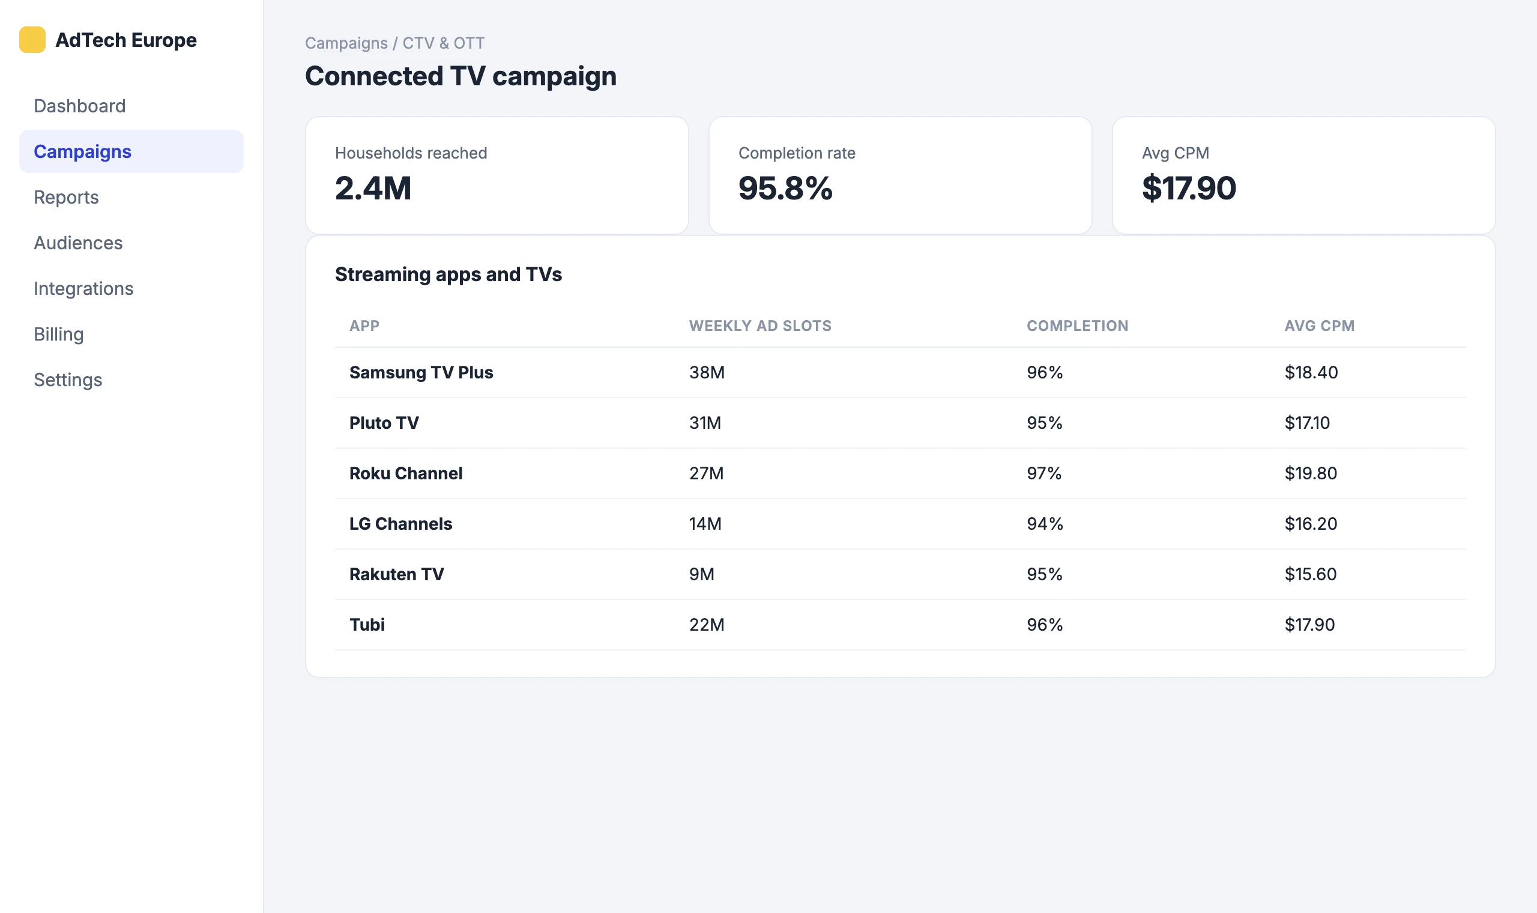Select the Pluto TV row name
The width and height of the screenshot is (1537, 913).
pyautogui.click(x=384, y=423)
